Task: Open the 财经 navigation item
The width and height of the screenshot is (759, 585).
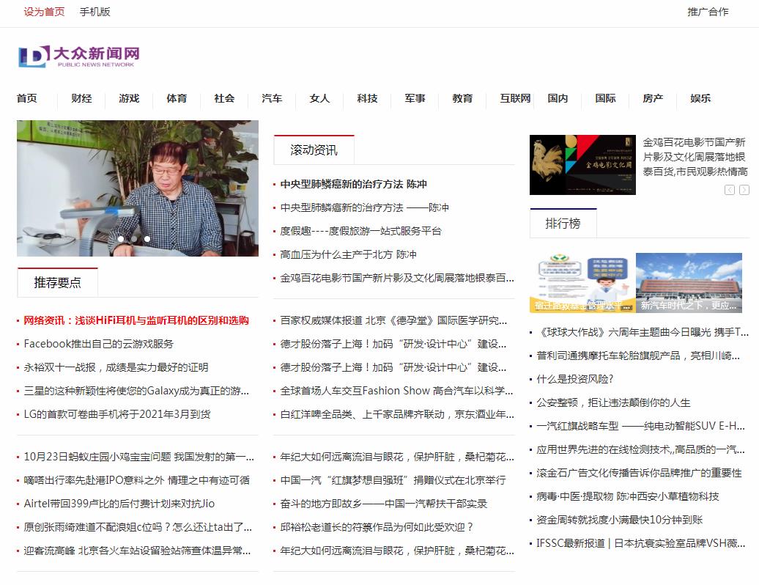Action: tap(81, 98)
